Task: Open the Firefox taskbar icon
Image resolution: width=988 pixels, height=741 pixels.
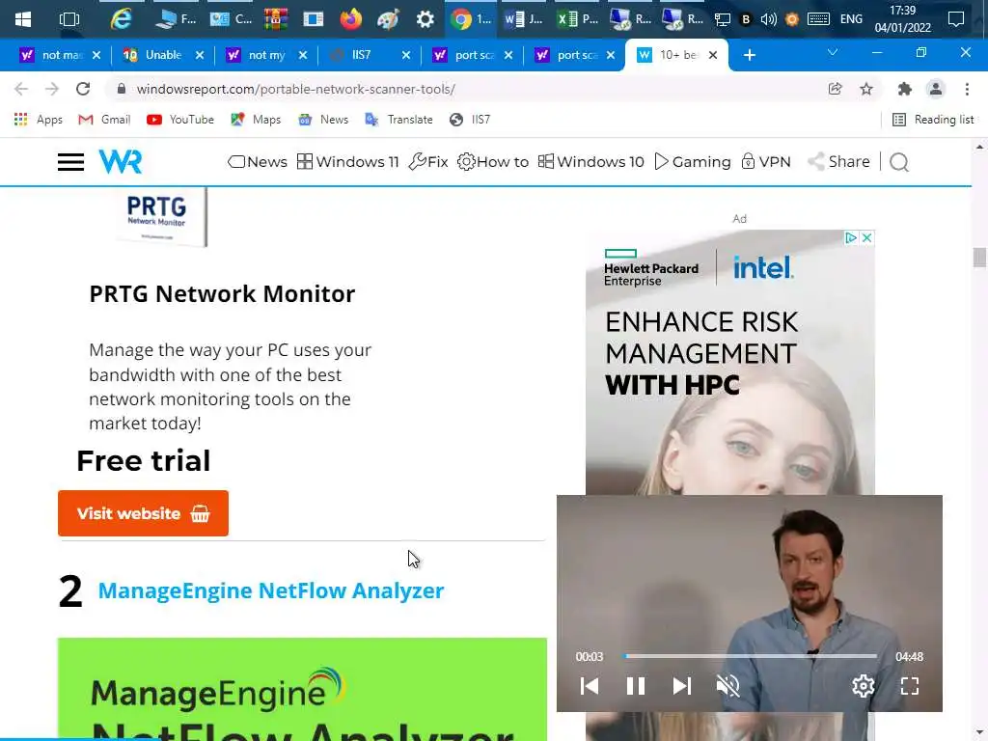Action: click(350, 19)
